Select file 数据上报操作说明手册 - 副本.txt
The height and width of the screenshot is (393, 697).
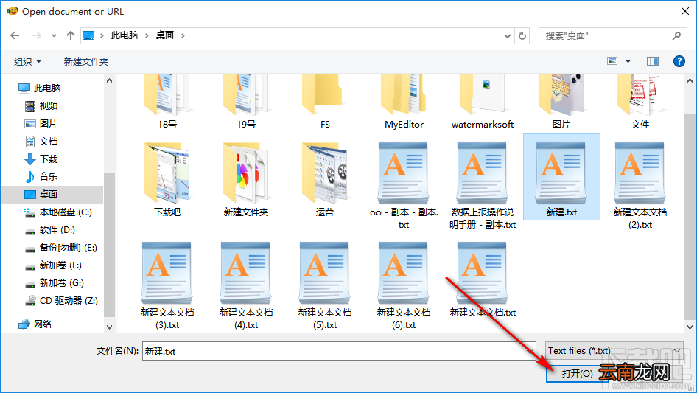coord(483,186)
